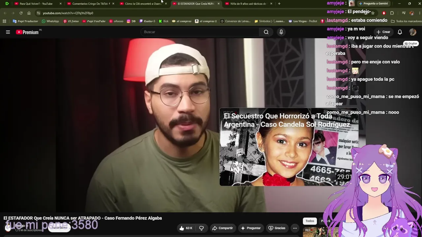This screenshot has width=422, height=237.
Task: Open the Kick bookmark
Action: pyautogui.click(x=164, y=21)
